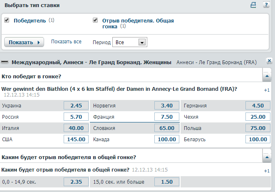
Task: Choose Германия odds 4.50
Action: click(258, 105)
